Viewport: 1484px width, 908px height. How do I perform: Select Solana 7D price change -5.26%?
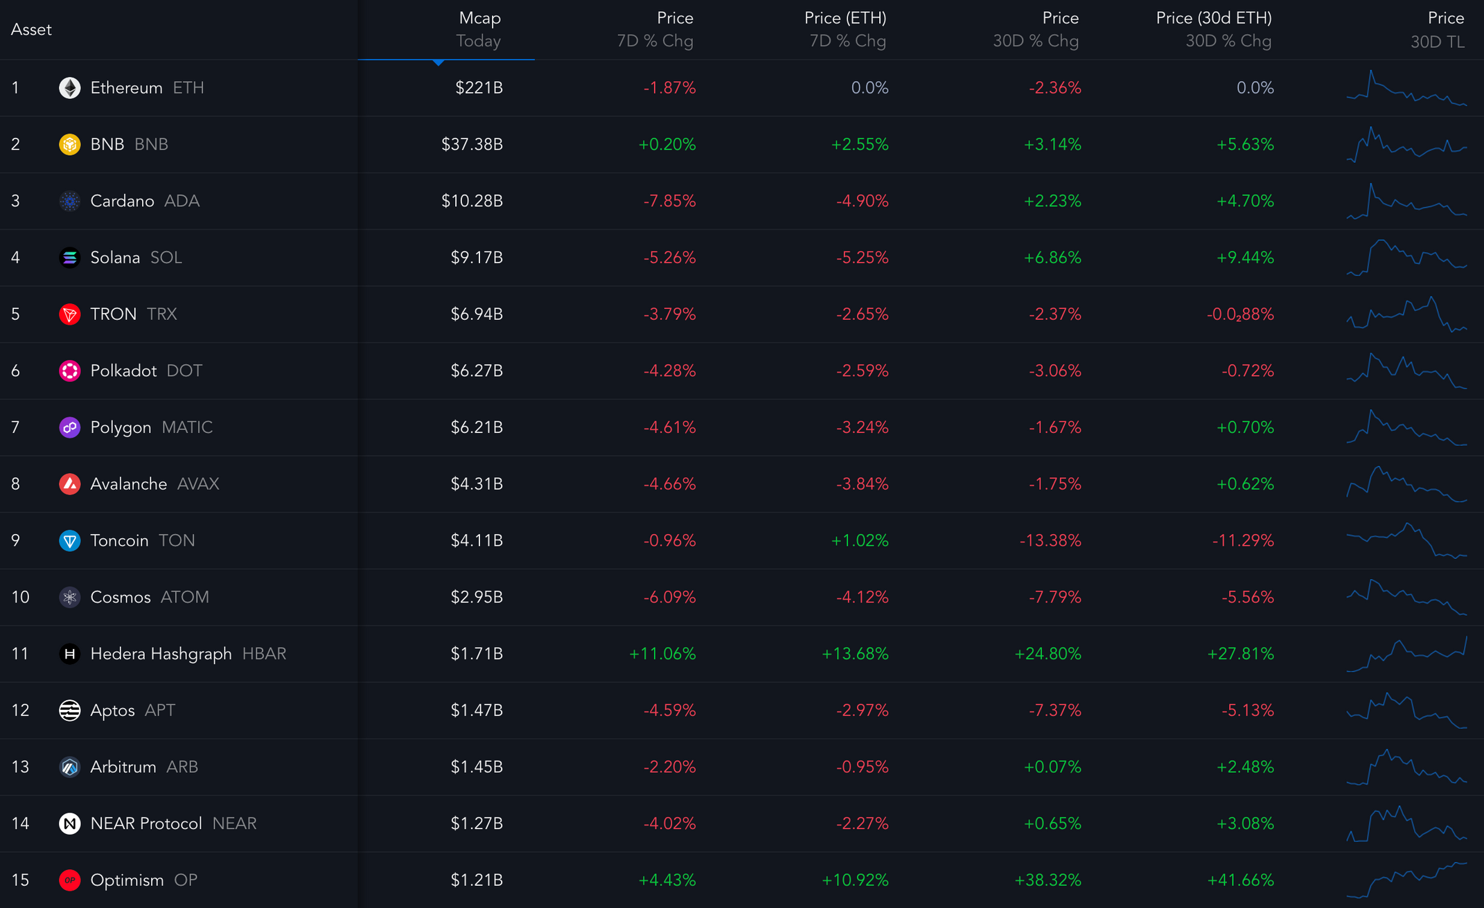pos(669,258)
